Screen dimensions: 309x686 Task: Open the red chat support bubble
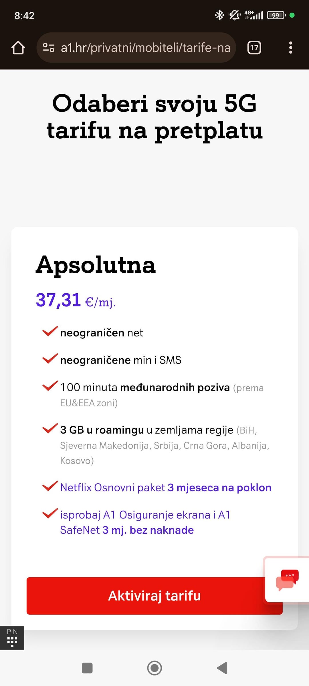tap(287, 579)
